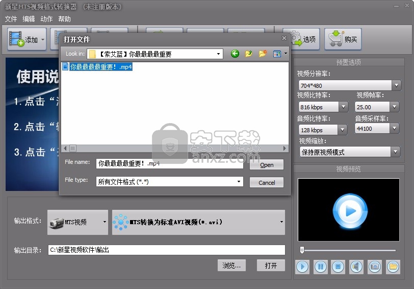
Task: Open the 帮助 menu
Action: [x=64, y=19]
